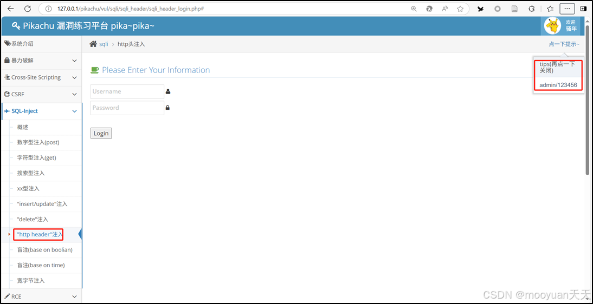The width and height of the screenshot is (593, 304).
Task: Expand the 暴力破解 sidebar section
Action: (41, 61)
